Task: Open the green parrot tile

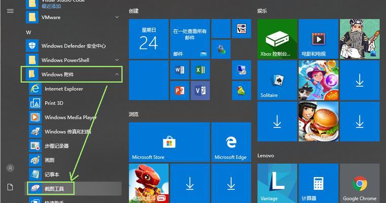Action: point(241,91)
